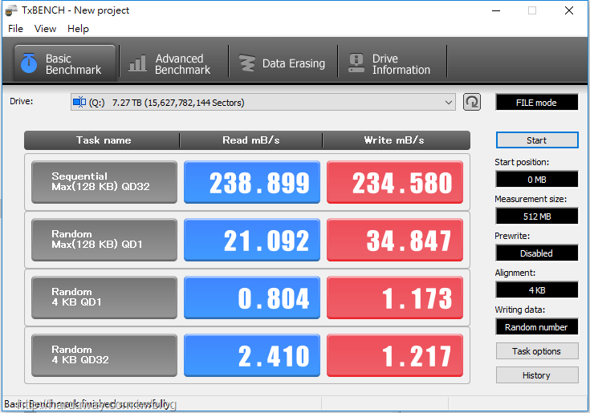Change Measurement size 512 MB setting
The width and height of the screenshot is (590, 413).
point(537,216)
